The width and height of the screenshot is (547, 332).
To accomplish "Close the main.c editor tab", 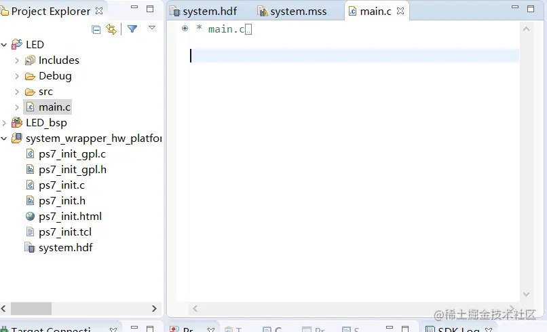I will 400,11.
